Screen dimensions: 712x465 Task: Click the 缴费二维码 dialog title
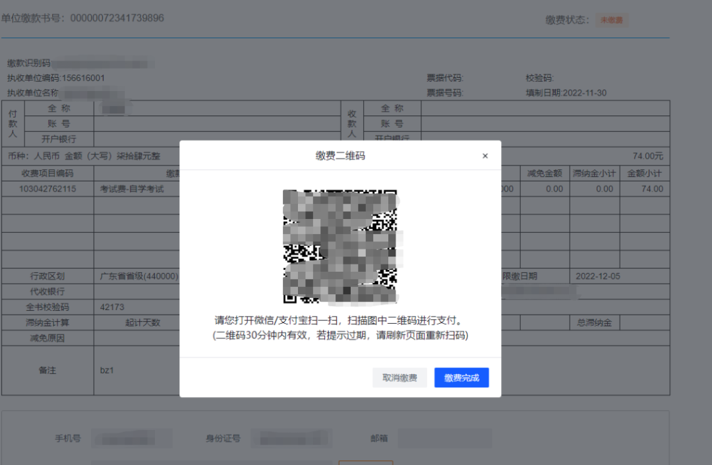coord(340,156)
